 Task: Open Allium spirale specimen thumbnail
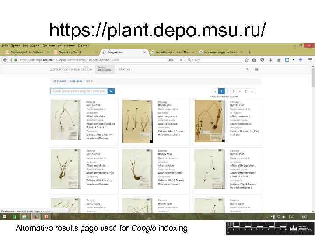(66, 120)
